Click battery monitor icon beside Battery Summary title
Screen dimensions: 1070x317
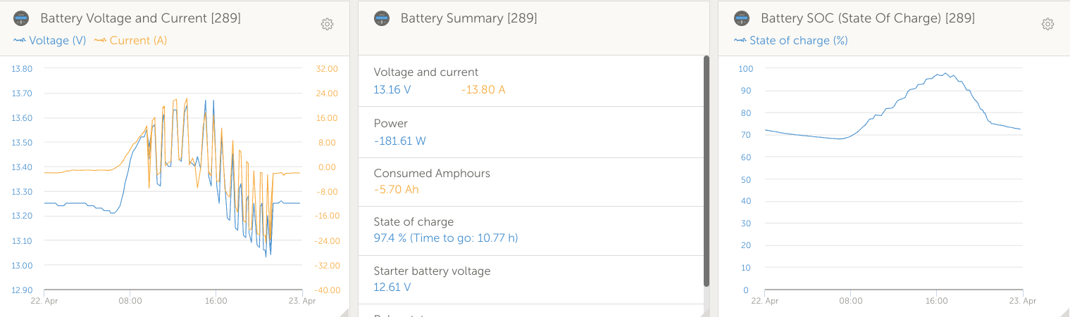382,18
